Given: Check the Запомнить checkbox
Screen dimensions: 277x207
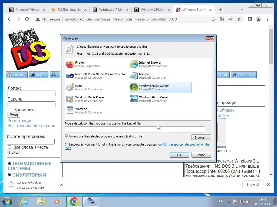Looking at the screenshot, I should pos(11,110).
